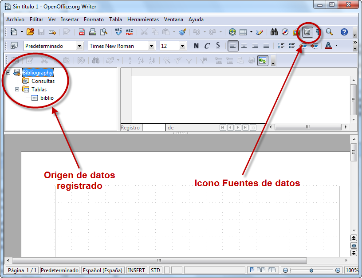Show more formatting toolbar buttons chevron
Screen dimensions: 362x278
pyautogui.click(x=355, y=43)
